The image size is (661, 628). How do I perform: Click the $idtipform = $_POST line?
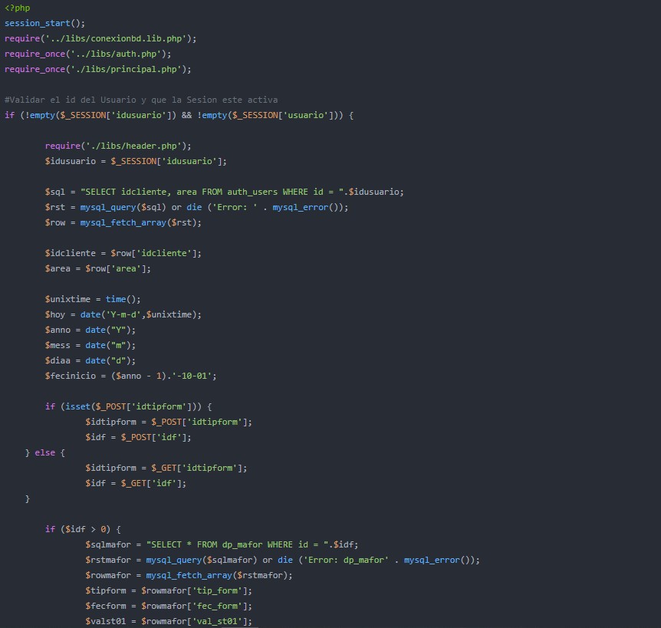pyautogui.click(x=169, y=422)
